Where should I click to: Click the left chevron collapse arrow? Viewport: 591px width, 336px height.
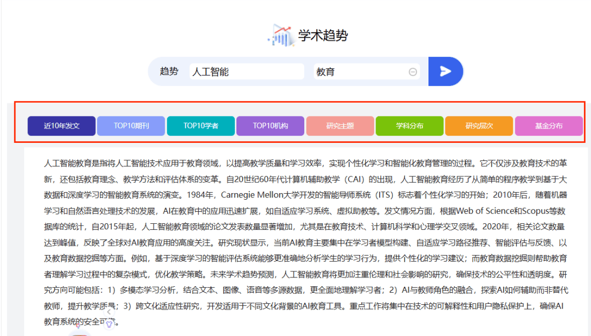109,311
